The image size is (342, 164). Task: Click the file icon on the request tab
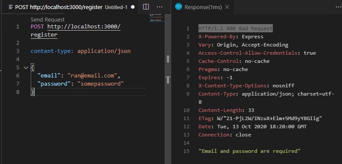[11, 7]
